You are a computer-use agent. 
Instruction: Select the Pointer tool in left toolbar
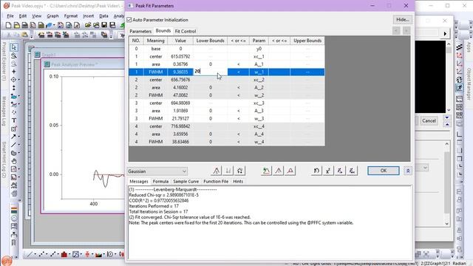click(x=14, y=47)
